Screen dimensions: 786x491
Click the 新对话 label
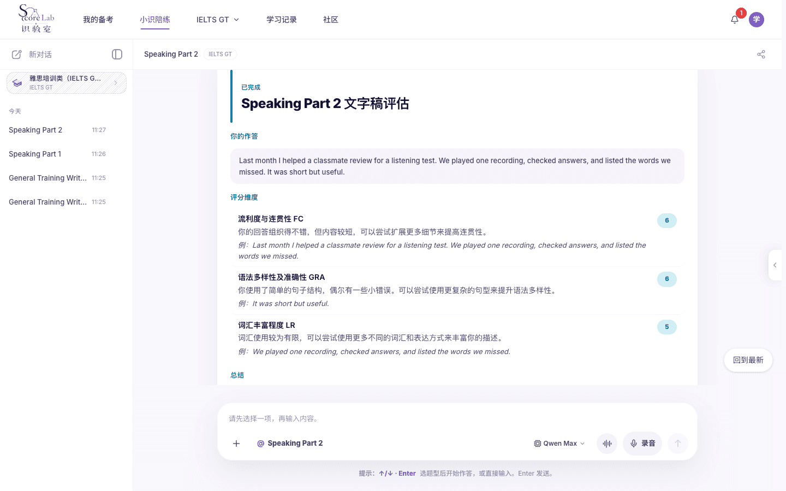(40, 55)
